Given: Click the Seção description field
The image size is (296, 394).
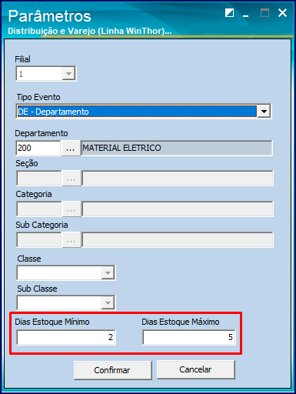Looking at the screenshot, I should 178,178.
